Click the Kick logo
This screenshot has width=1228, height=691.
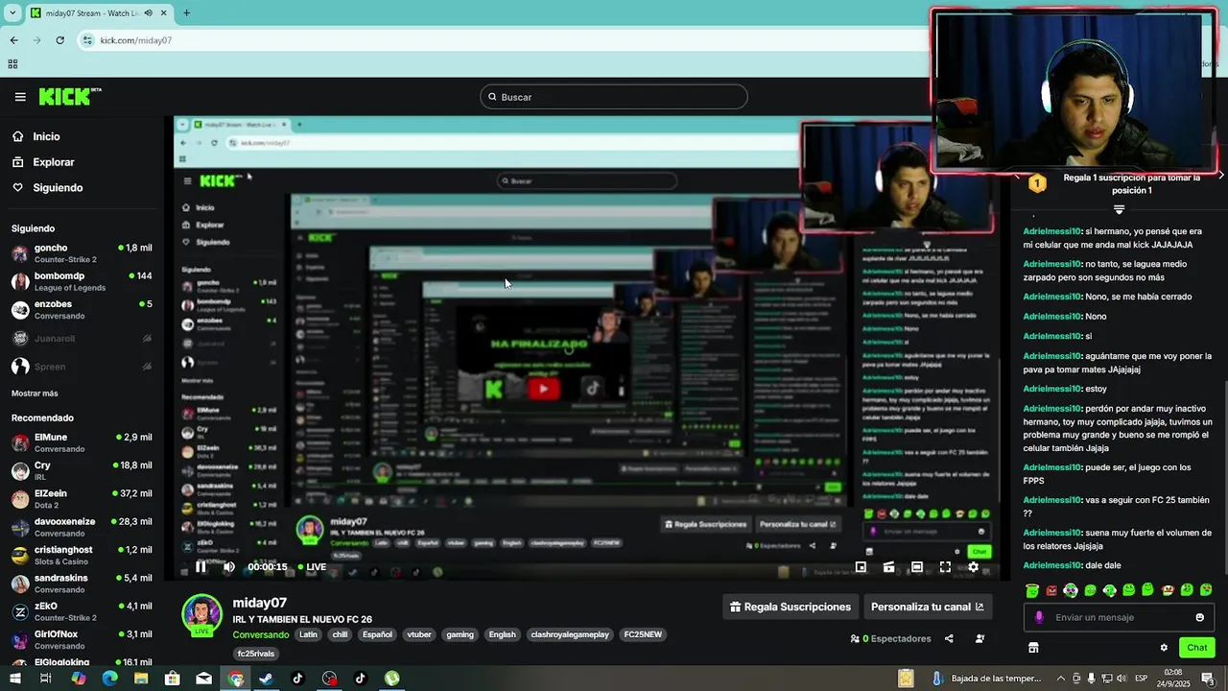click(69, 97)
